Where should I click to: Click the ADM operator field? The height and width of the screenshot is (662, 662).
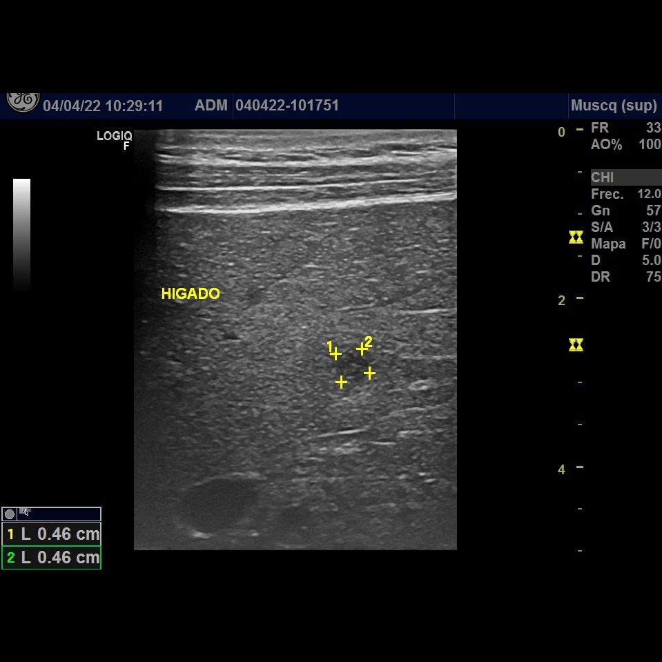(x=211, y=106)
